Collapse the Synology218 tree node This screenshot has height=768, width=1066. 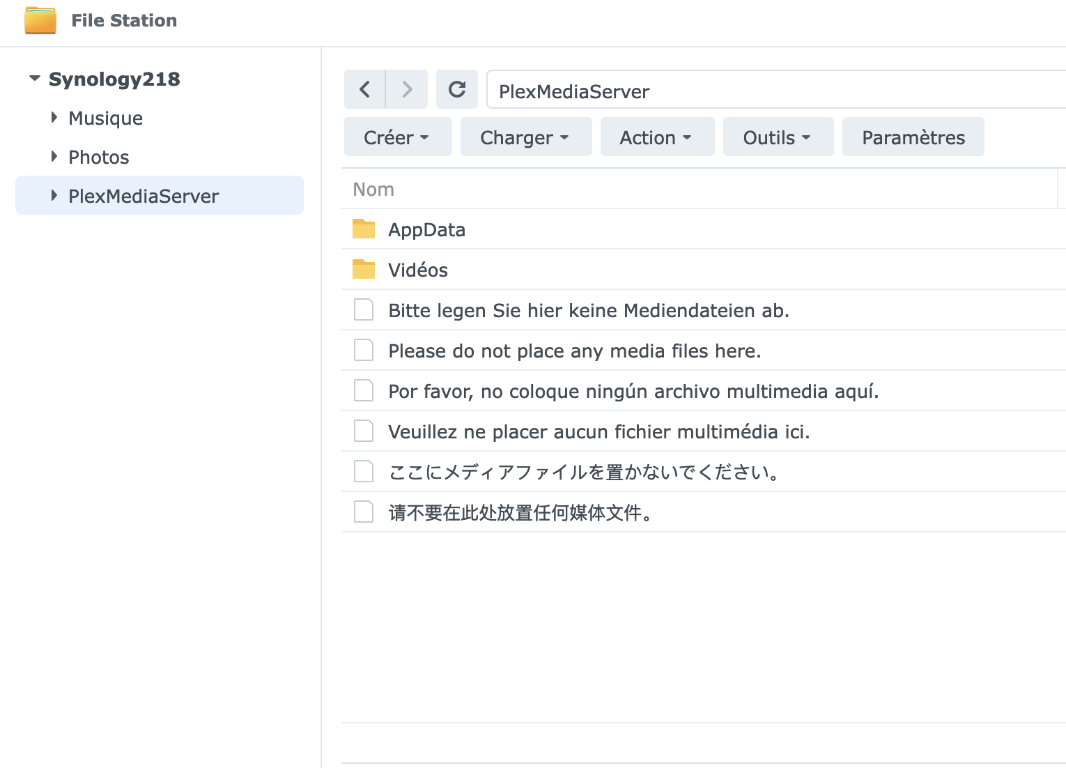tap(35, 79)
